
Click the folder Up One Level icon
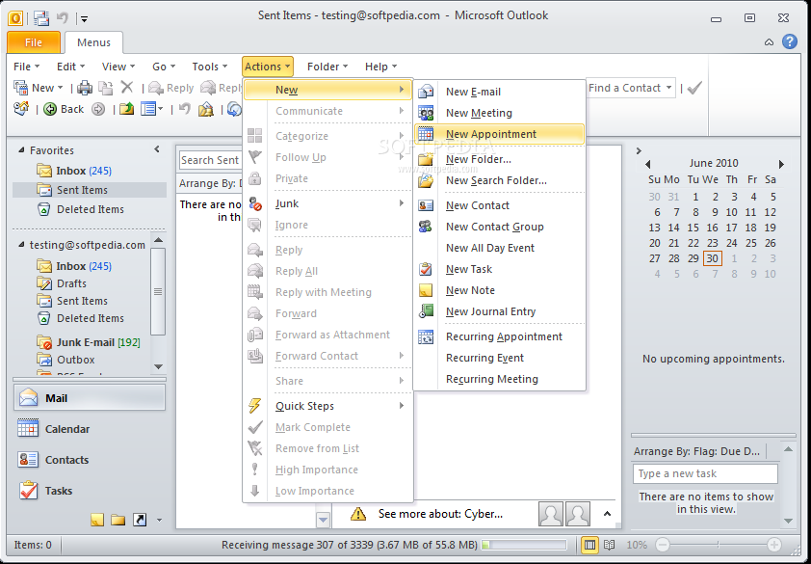(x=127, y=109)
